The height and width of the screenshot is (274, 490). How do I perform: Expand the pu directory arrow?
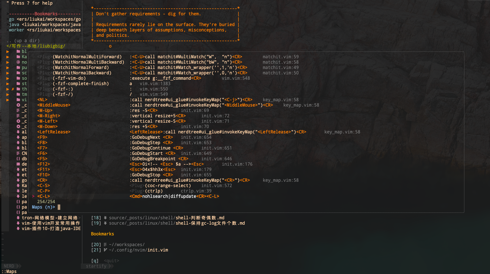8,67
